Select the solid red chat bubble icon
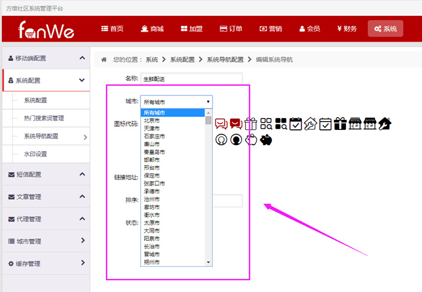The width and height of the screenshot is (422, 292). tap(236, 124)
